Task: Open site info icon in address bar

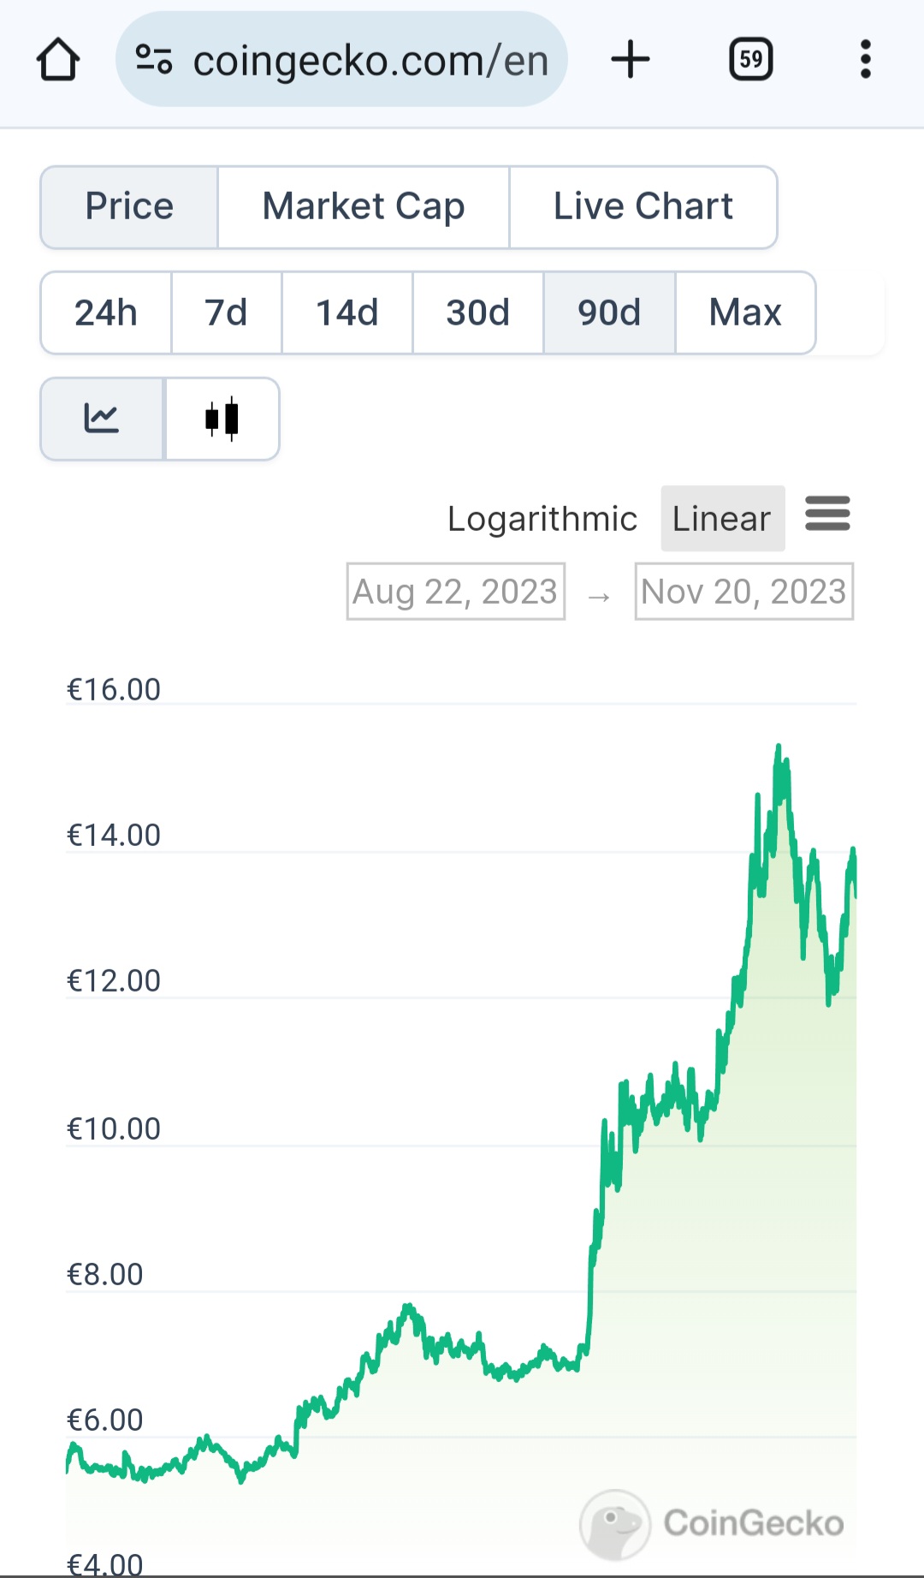Action: (154, 60)
